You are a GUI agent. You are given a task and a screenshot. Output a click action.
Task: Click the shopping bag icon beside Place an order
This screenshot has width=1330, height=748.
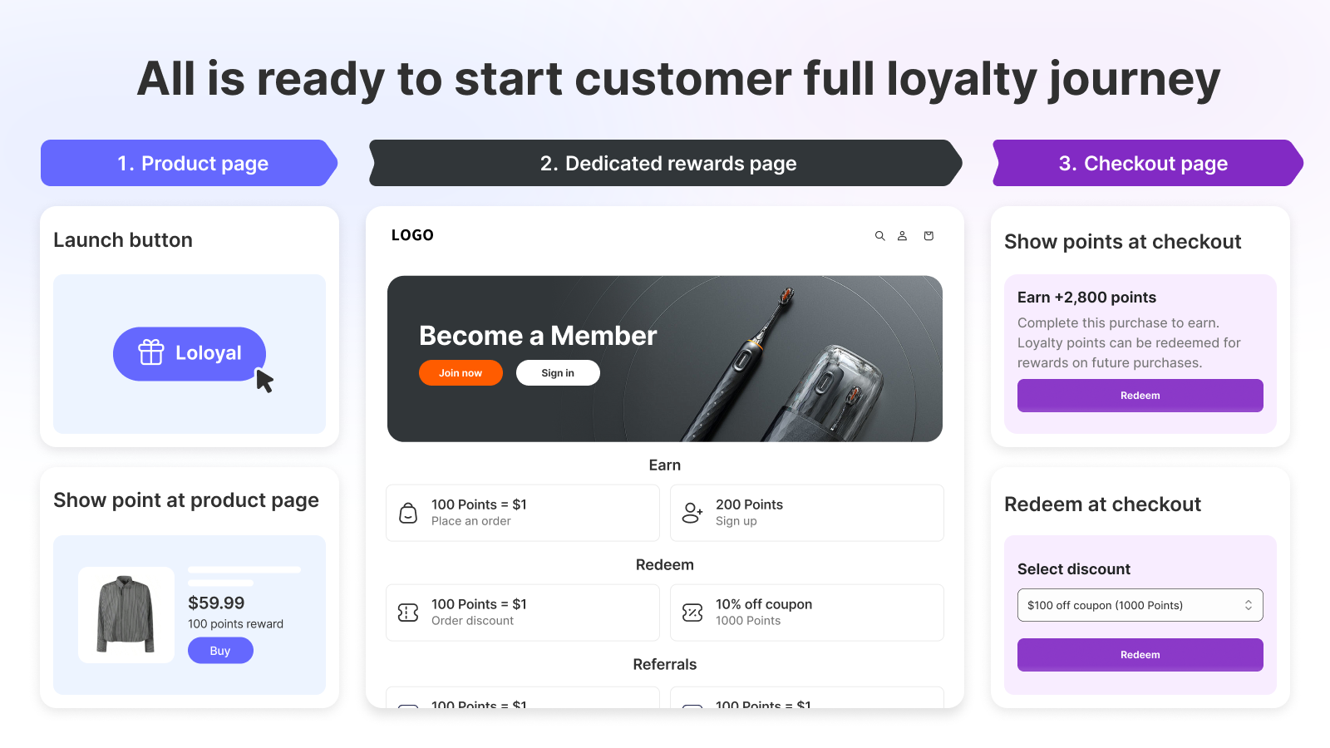coord(408,513)
